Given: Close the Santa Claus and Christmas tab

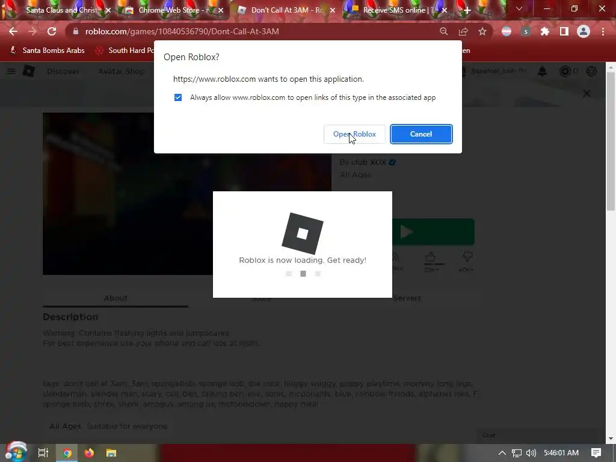Looking at the screenshot, I should pos(108,10).
